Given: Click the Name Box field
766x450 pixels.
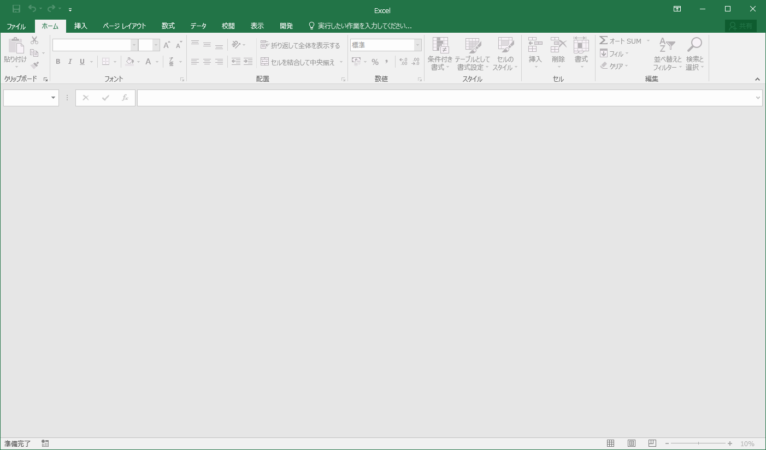Looking at the screenshot, I should (31, 98).
